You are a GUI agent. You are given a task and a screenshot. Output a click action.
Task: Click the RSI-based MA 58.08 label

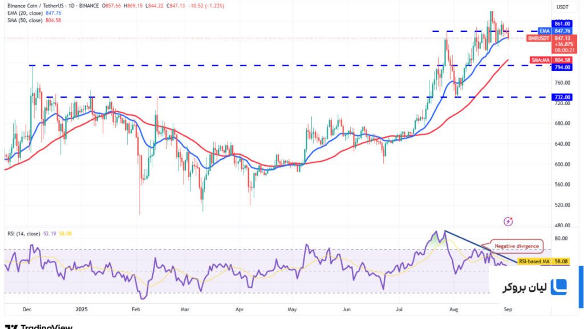[544, 262]
